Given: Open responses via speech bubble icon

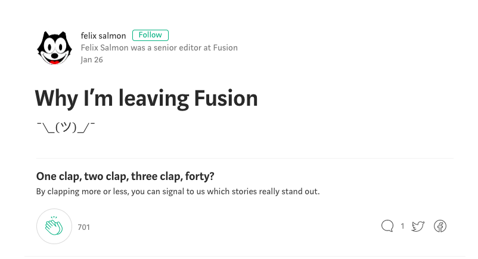Looking at the screenshot, I should click(x=387, y=226).
